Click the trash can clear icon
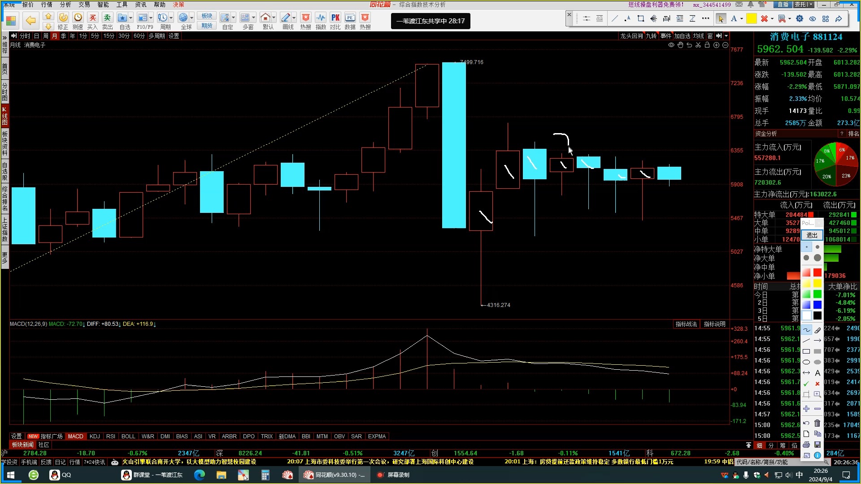This screenshot has height=484, width=861. pos(818,423)
